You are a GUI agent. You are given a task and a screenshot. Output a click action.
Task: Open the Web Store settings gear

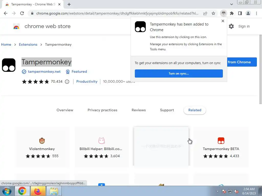pyautogui.click(x=231, y=26)
